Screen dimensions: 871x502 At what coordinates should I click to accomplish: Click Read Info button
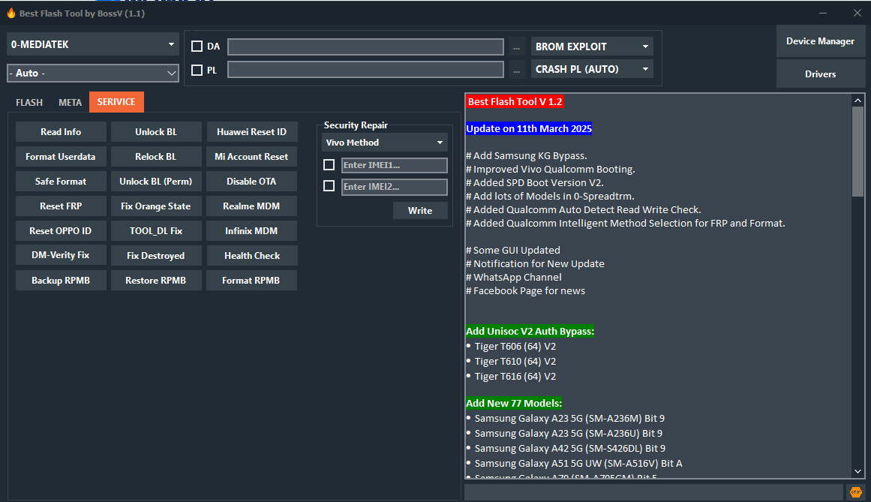click(61, 131)
